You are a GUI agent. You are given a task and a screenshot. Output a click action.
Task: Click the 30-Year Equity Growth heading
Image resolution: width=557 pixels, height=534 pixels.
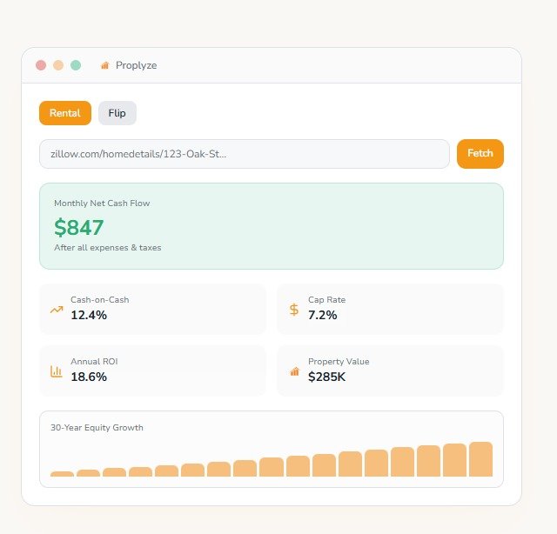(x=97, y=428)
